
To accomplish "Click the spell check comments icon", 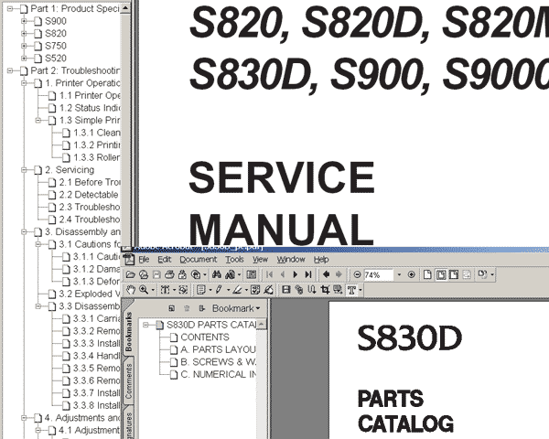I will [x=255, y=290].
